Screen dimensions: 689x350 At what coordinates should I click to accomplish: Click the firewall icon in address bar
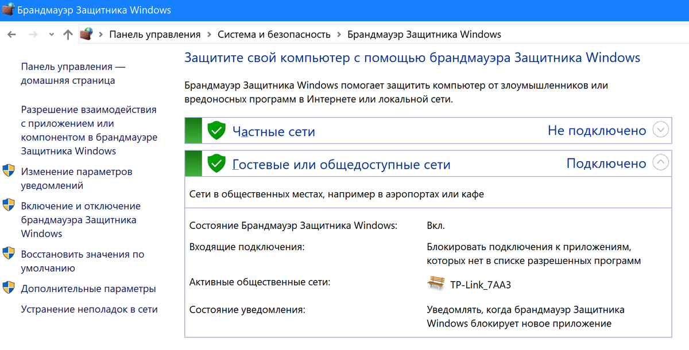[x=86, y=34]
